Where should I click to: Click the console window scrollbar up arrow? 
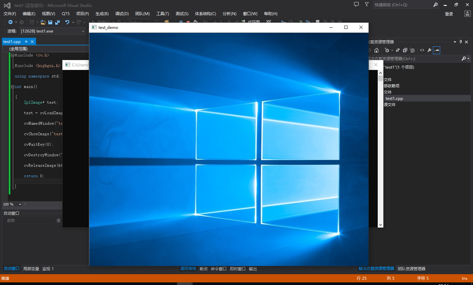click(x=380, y=73)
